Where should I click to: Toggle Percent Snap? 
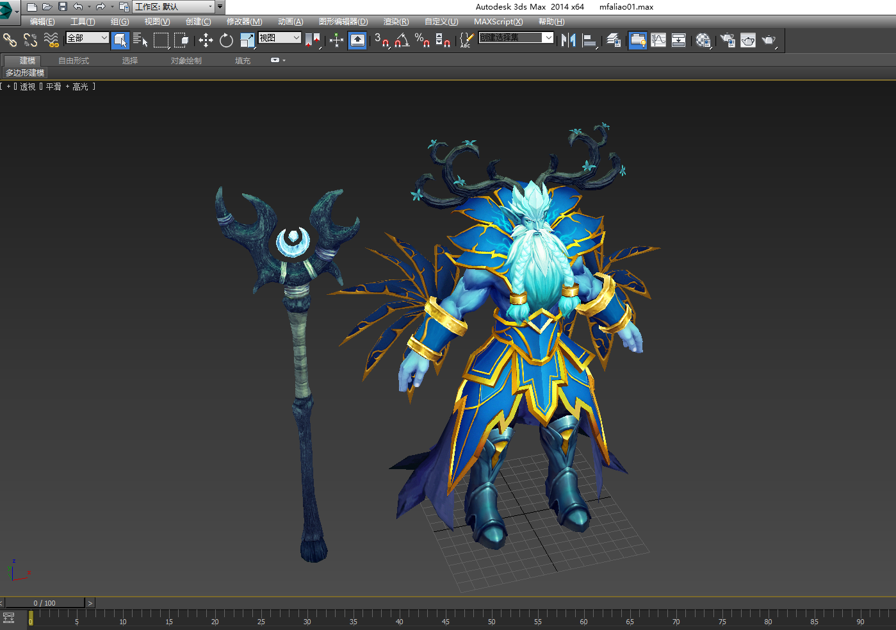click(422, 40)
